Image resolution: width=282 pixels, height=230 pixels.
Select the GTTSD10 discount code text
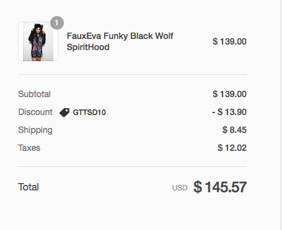click(x=89, y=113)
